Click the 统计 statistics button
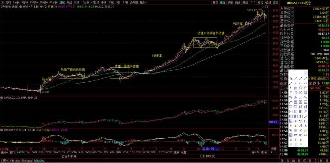Image resolution: width=330 pixels, height=163 pixels. [x=238, y=2]
